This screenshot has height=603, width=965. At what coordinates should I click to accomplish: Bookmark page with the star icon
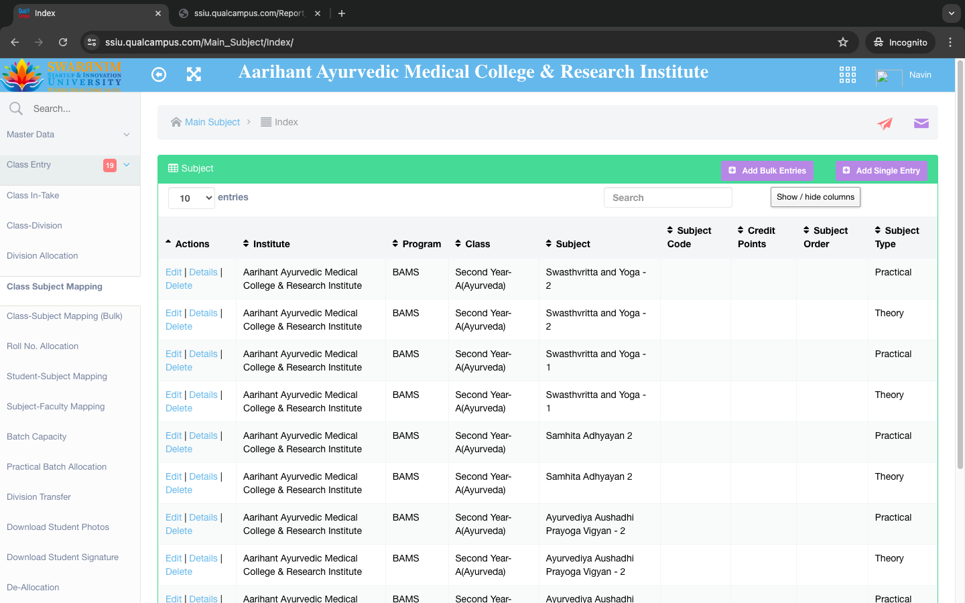843,42
